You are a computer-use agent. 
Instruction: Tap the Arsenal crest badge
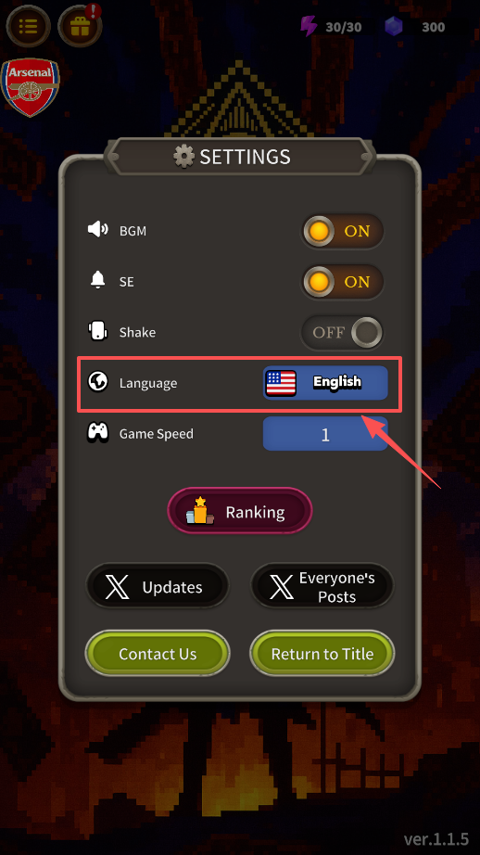(x=31, y=87)
